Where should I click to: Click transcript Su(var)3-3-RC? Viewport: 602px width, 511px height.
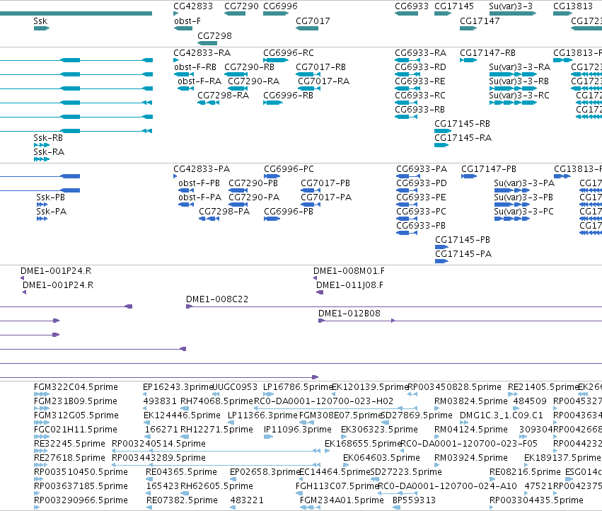click(x=519, y=96)
